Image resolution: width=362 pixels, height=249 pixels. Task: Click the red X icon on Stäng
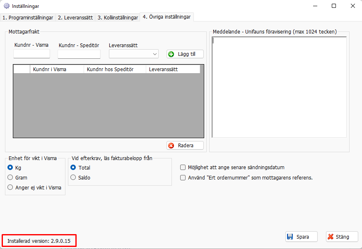331,237
